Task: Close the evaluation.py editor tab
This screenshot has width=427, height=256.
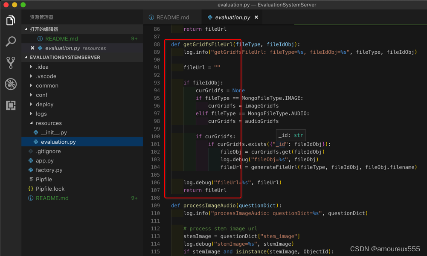Action: 256,17
